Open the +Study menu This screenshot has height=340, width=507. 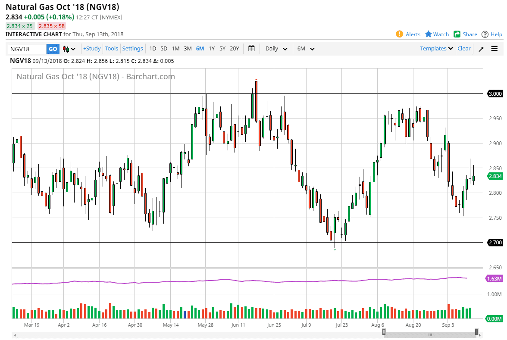click(92, 49)
